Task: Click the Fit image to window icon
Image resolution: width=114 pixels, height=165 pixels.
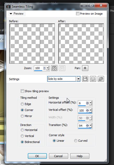Action: 54,68
